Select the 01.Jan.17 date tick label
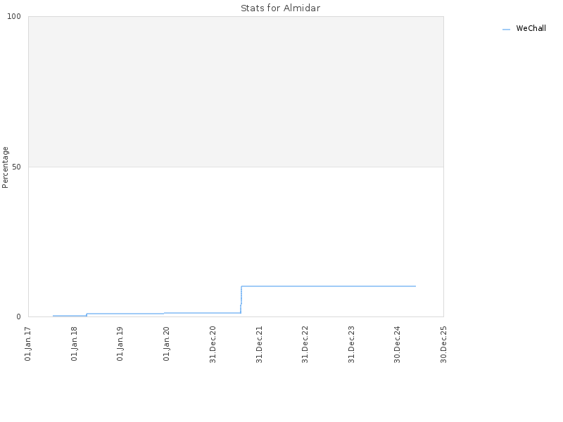Screen dimensions: 563x422 [28, 343]
